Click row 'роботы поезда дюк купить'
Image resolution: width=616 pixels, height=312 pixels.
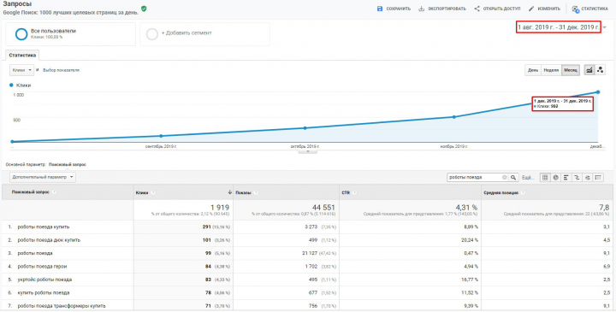coord(308,240)
